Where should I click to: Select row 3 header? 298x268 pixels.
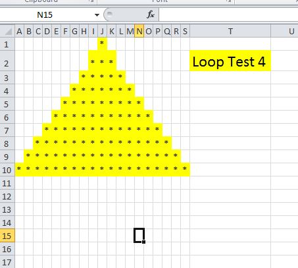tap(7, 78)
